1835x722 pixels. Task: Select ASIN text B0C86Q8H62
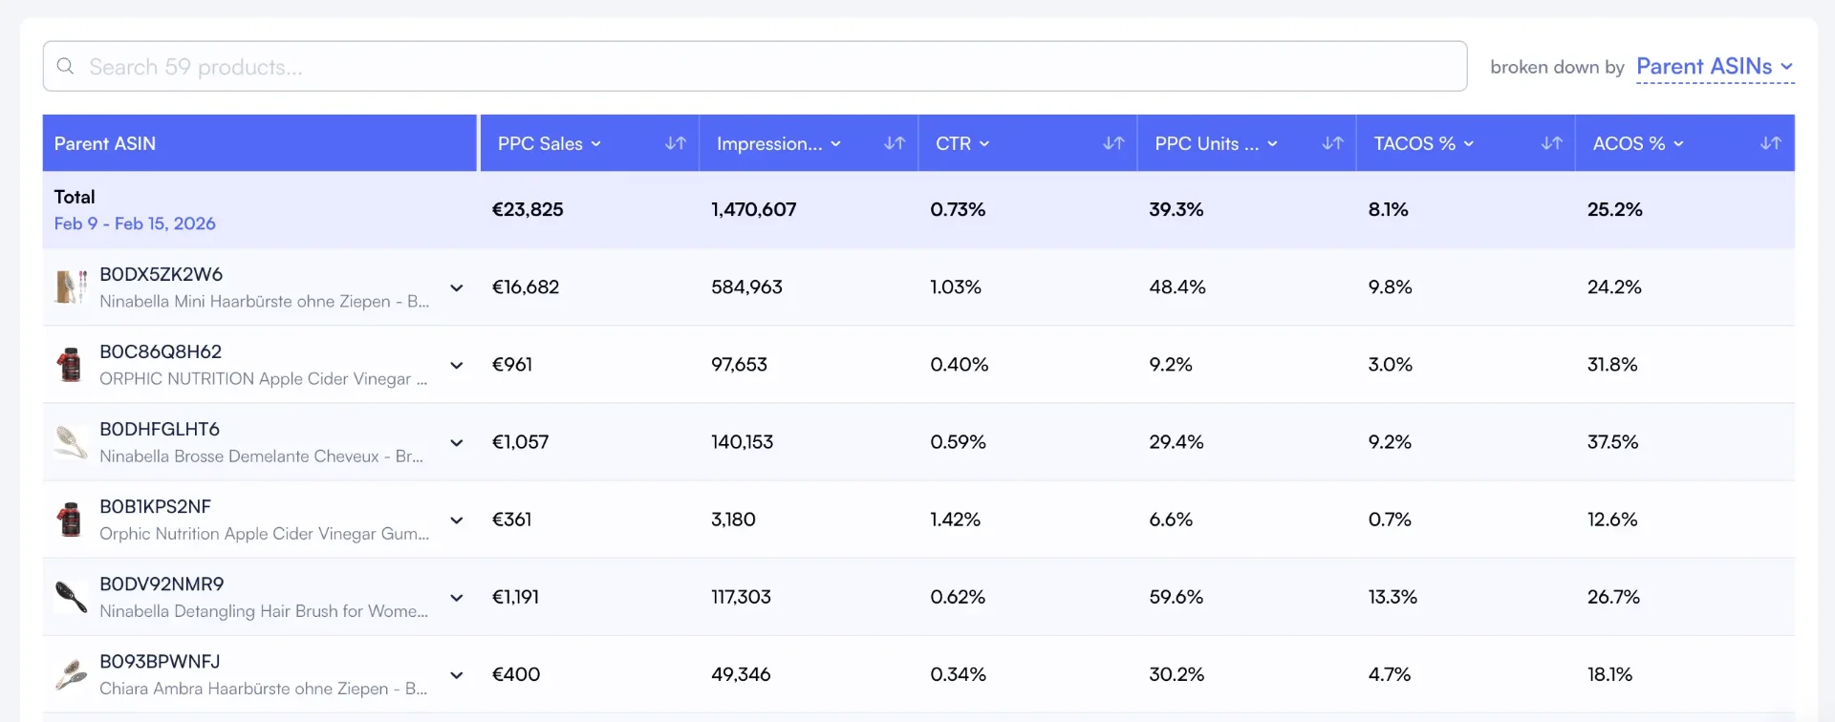161,351
